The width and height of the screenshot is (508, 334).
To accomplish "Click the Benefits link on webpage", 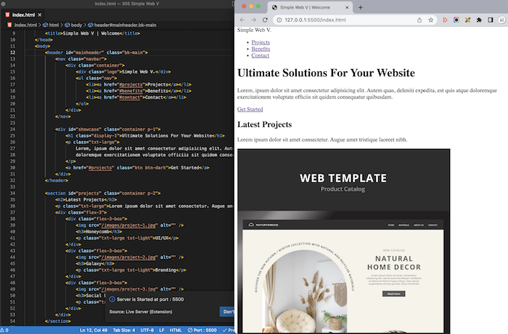I will [261, 49].
